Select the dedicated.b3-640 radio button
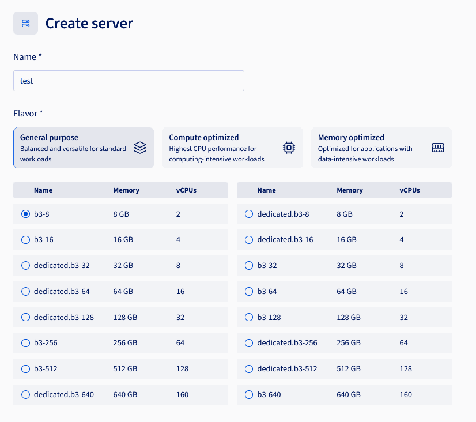 tap(25, 395)
